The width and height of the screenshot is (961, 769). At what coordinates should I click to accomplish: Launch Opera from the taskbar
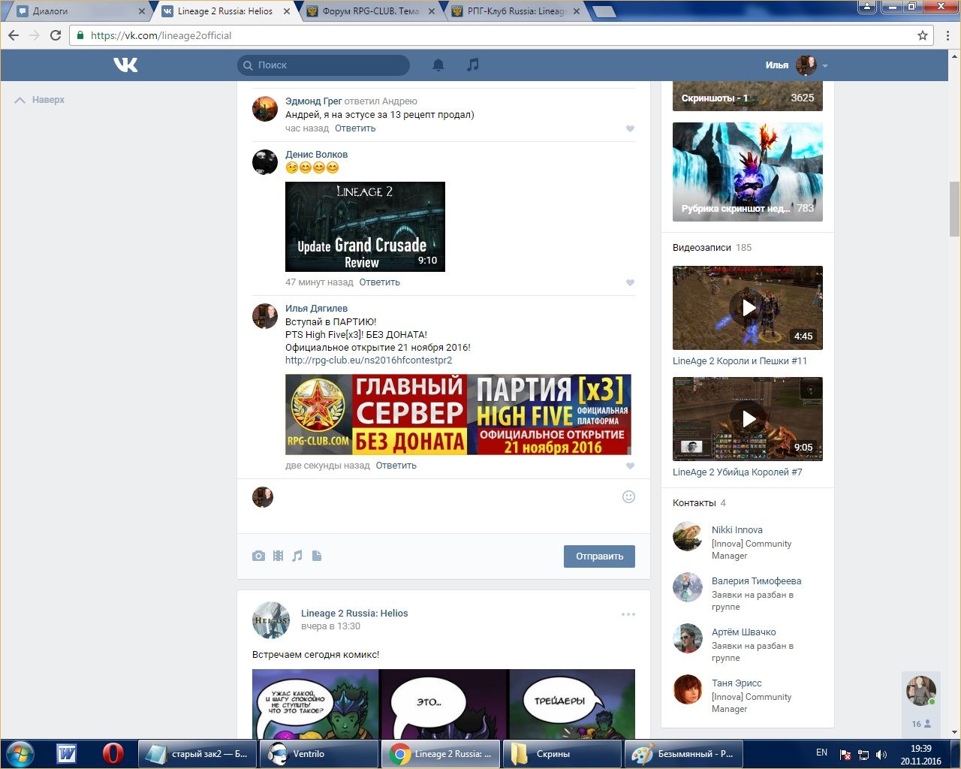pyautogui.click(x=113, y=753)
